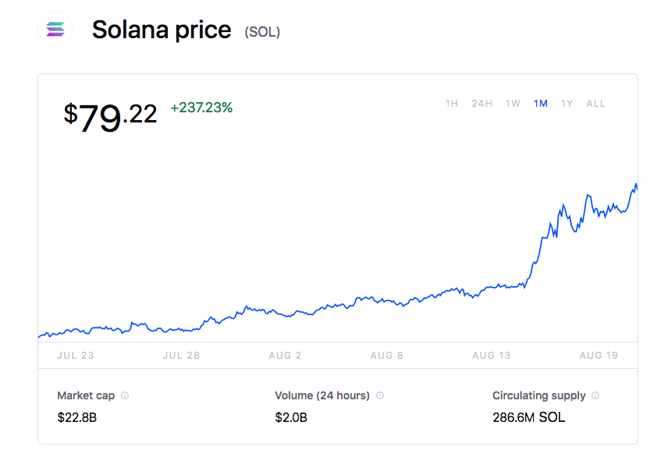The height and width of the screenshot is (450, 650).
Task: Switch chart to 24H range
Action: pos(481,104)
